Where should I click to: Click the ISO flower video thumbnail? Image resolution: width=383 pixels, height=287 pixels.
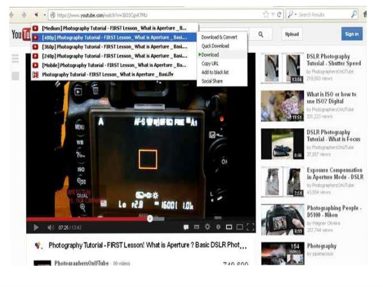coord(282,106)
